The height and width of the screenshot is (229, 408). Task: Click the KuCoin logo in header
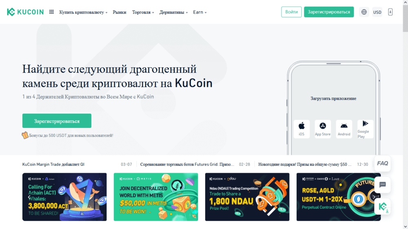[x=25, y=12]
